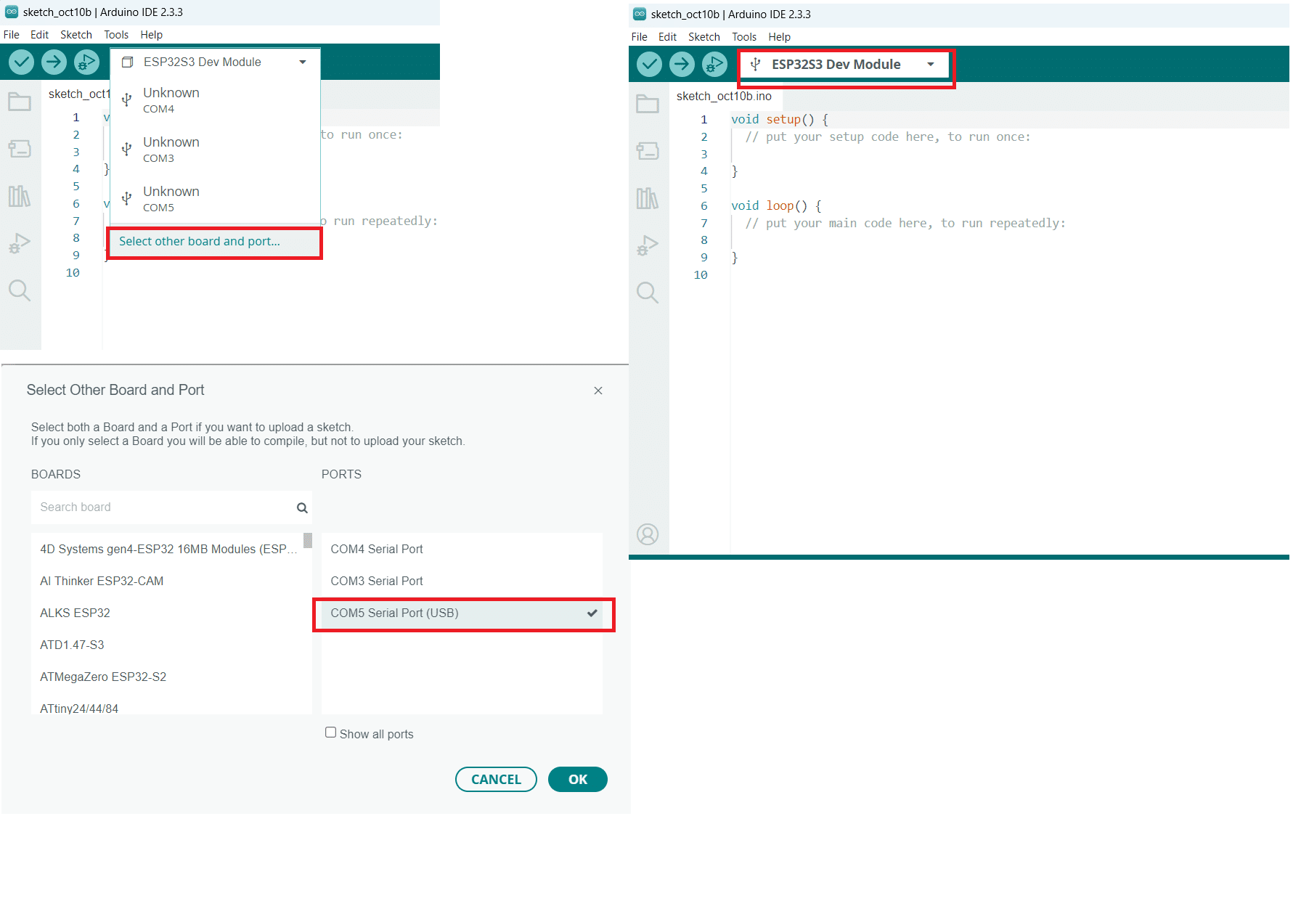Select COM4 Serial Port in ports list
Viewport: 1301px width, 914px height.
tap(462, 550)
